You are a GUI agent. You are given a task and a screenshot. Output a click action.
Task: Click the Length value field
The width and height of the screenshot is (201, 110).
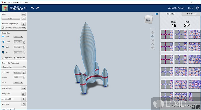point(18,52)
